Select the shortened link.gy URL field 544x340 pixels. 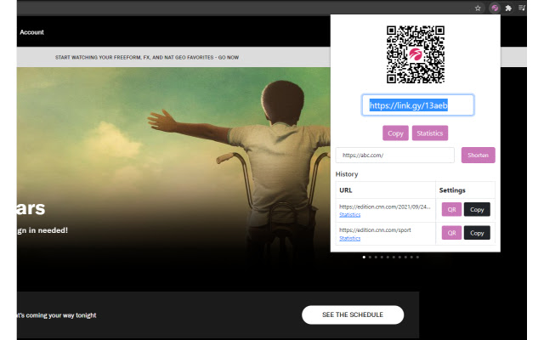tap(417, 105)
